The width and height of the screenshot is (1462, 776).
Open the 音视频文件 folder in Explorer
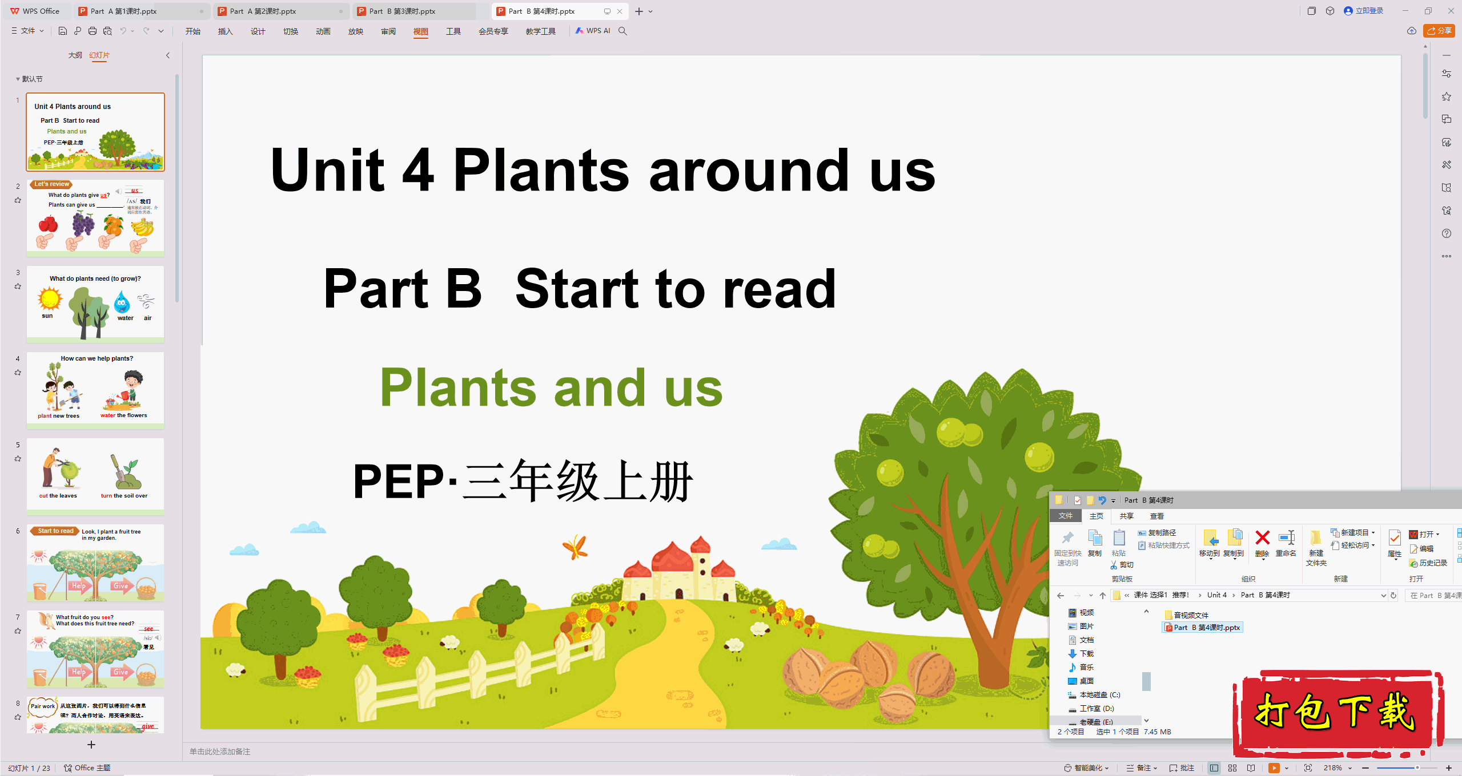coord(1187,615)
